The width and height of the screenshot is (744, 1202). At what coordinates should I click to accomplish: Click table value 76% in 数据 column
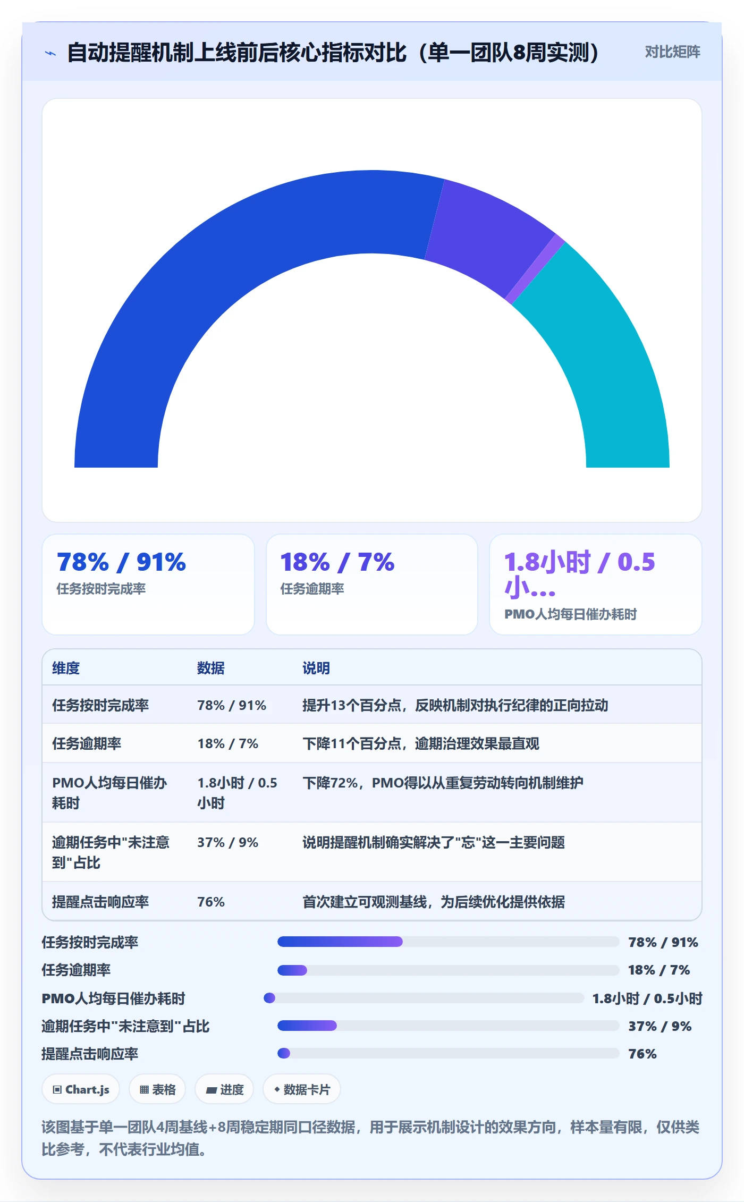coord(211,902)
